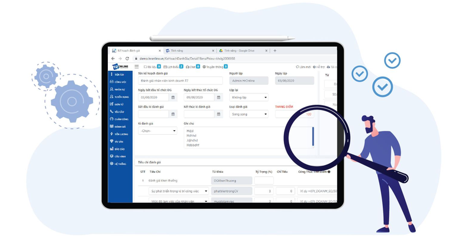Expand the Lặp lại dropdown showing Không lặp
Screen dimensions: 474x239
point(249,98)
